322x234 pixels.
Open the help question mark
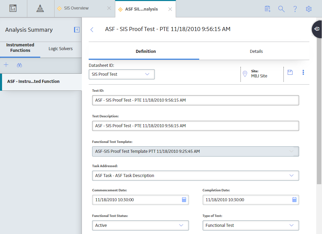(295, 9)
